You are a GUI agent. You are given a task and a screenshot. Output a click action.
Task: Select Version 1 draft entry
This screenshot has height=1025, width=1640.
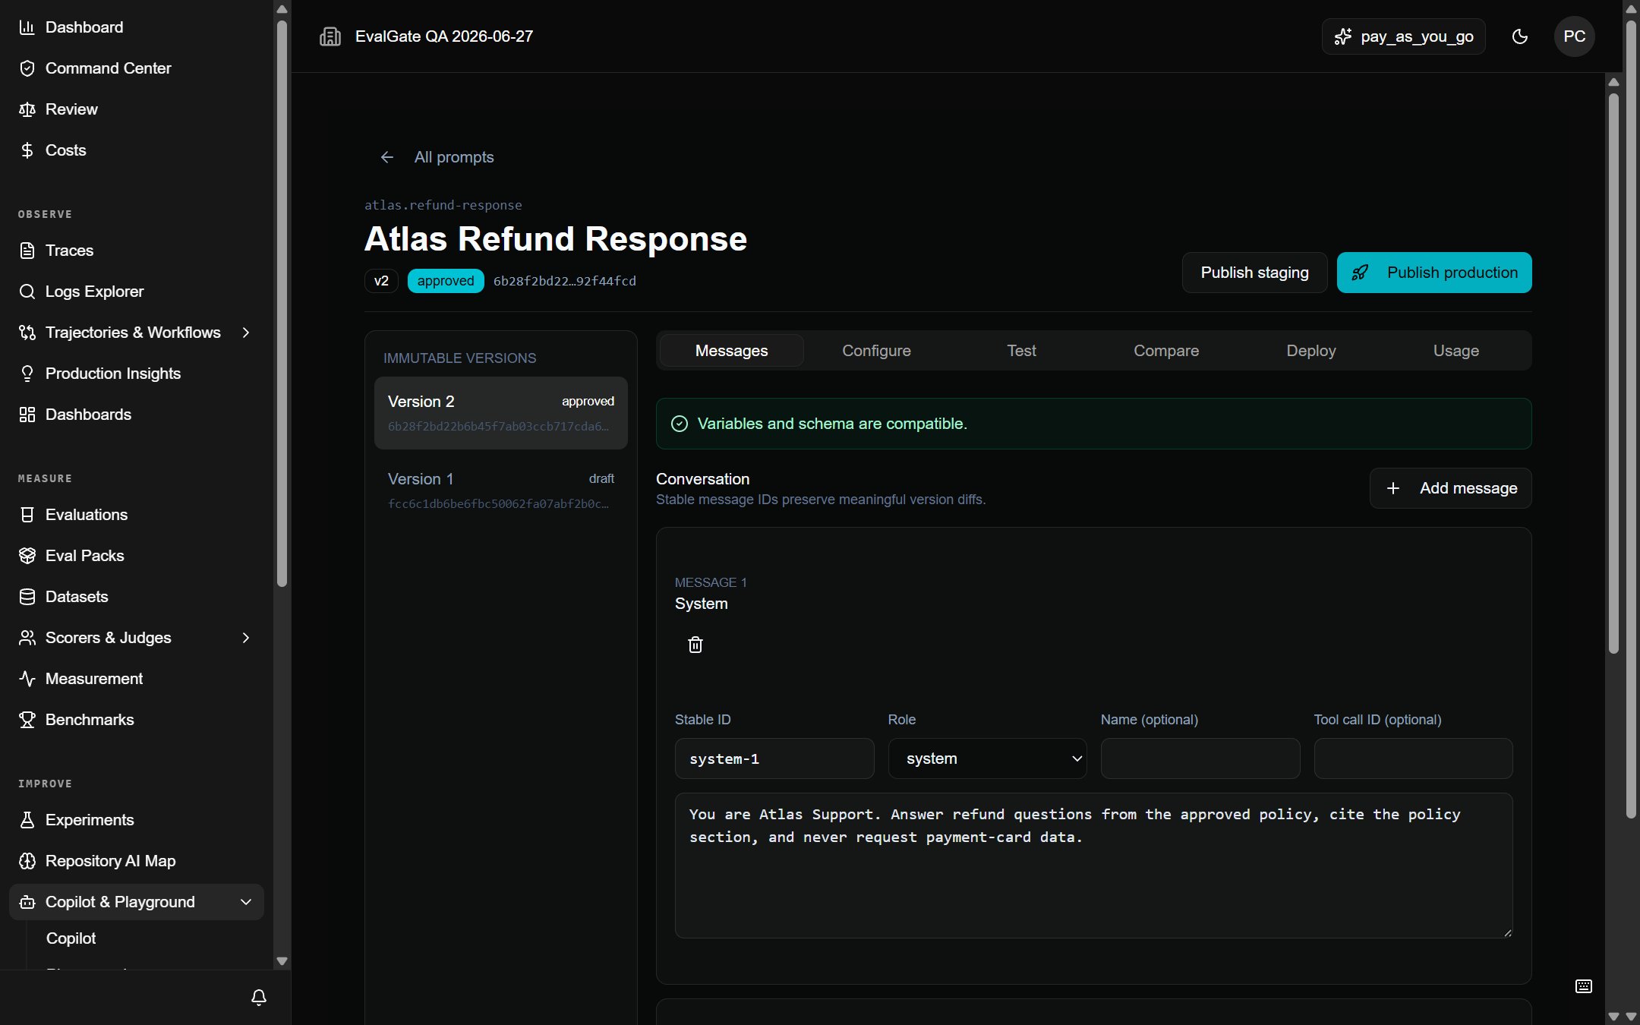pos(501,490)
